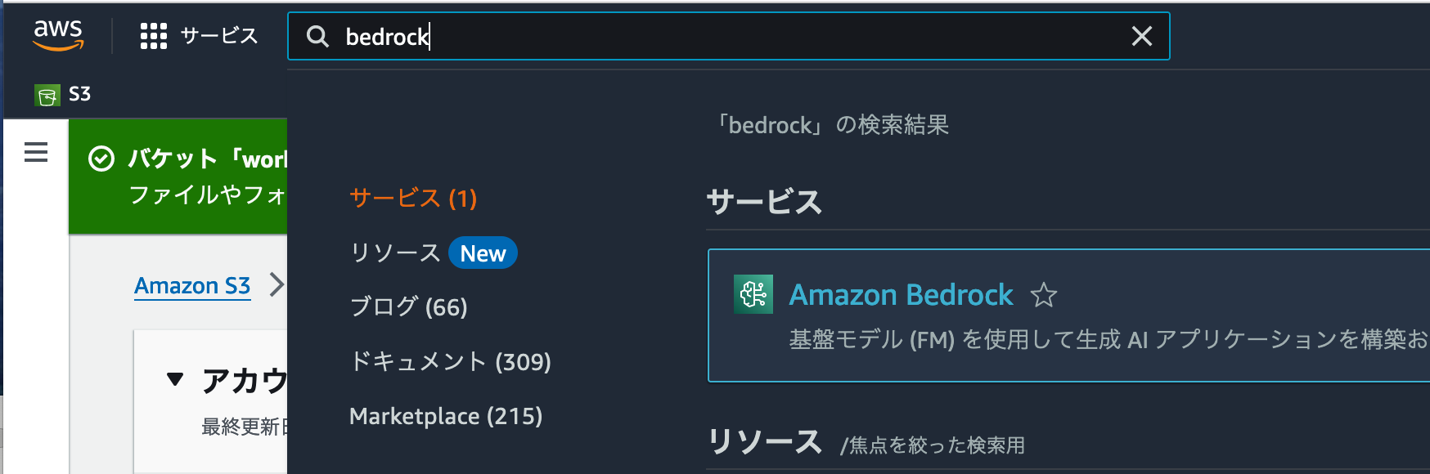The width and height of the screenshot is (1430, 474).
Task: Switch to the Marketplace (215) results
Action: (x=446, y=416)
